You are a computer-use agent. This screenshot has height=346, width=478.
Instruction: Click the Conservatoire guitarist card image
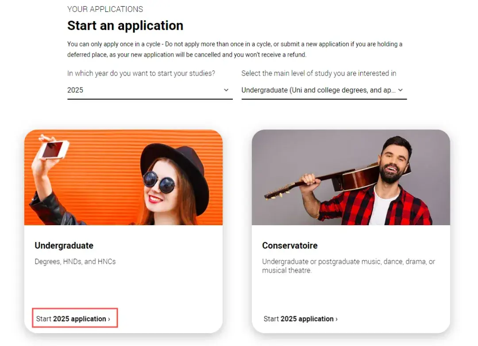point(351,177)
